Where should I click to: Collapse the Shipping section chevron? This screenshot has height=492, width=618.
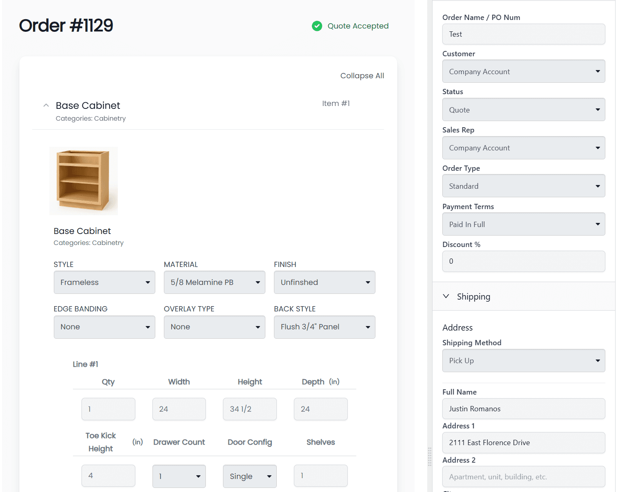point(446,296)
